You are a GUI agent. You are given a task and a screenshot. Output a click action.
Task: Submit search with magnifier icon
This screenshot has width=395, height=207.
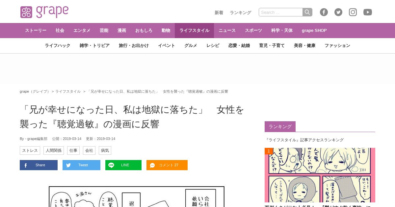(x=307, y=12)
